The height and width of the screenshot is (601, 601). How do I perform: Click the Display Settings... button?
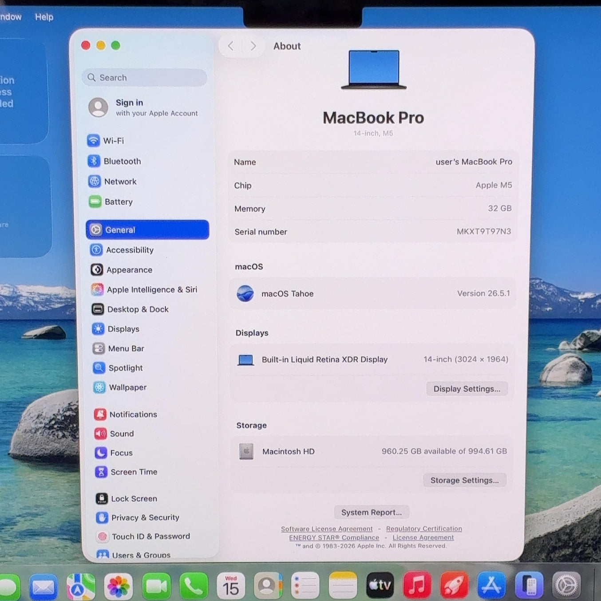pos(467,389)
